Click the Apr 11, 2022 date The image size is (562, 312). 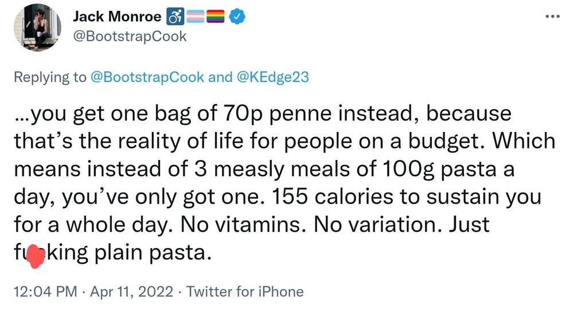pos(131,291)
